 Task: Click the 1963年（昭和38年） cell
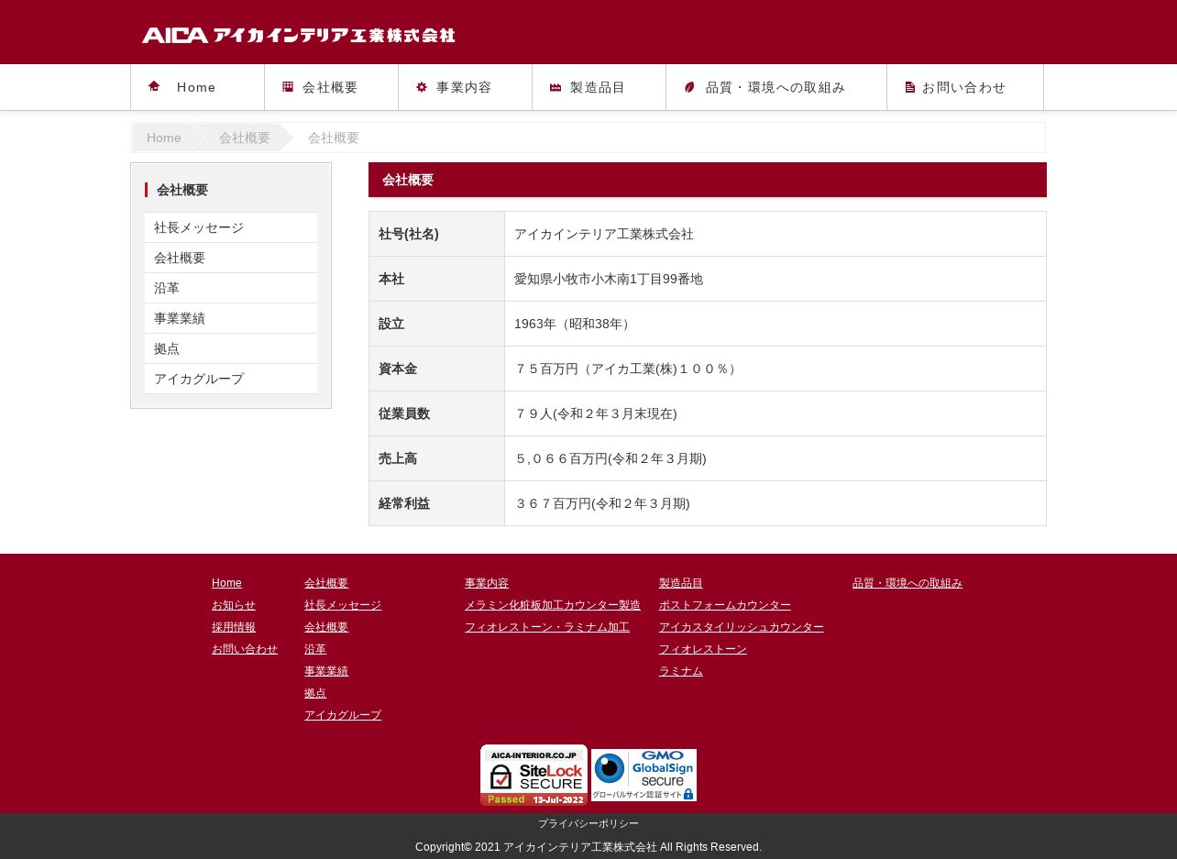tap(775, 324)
